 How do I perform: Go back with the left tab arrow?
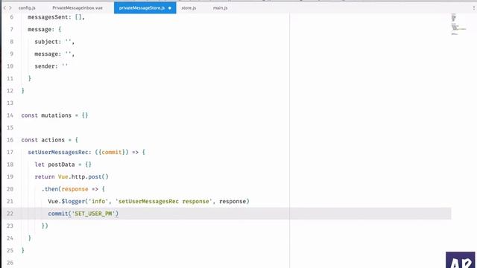[x=5, y=8]
